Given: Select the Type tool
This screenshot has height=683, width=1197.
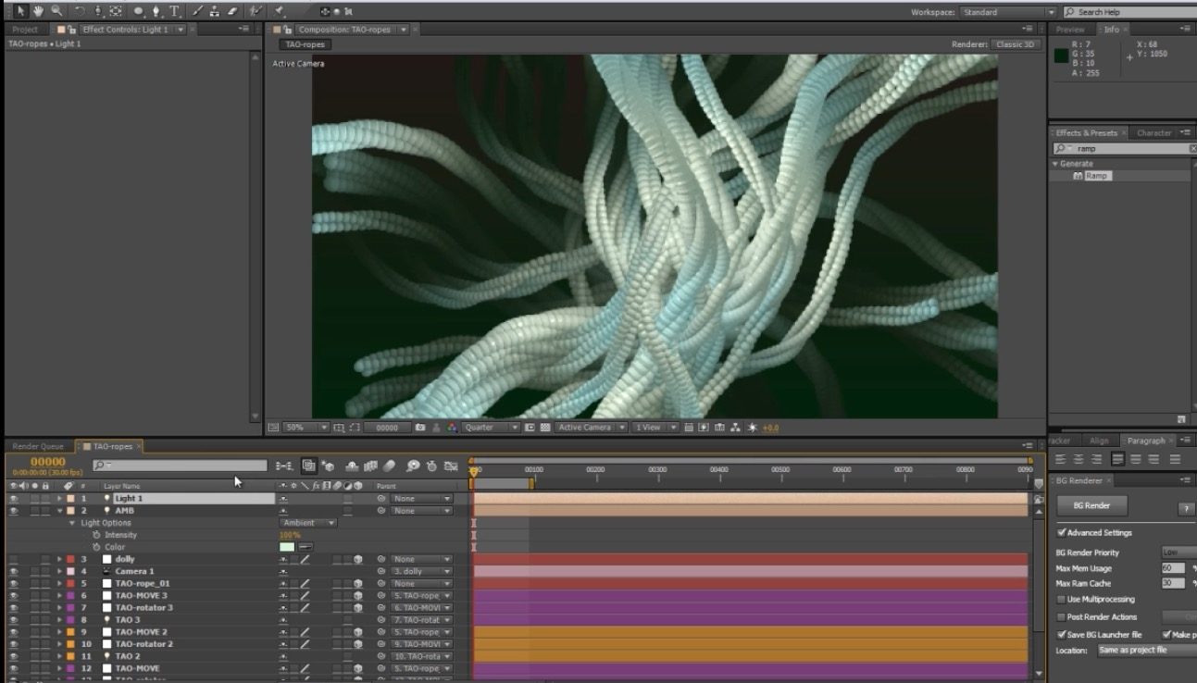Looking at the screenshot, I should pos(174,11).
